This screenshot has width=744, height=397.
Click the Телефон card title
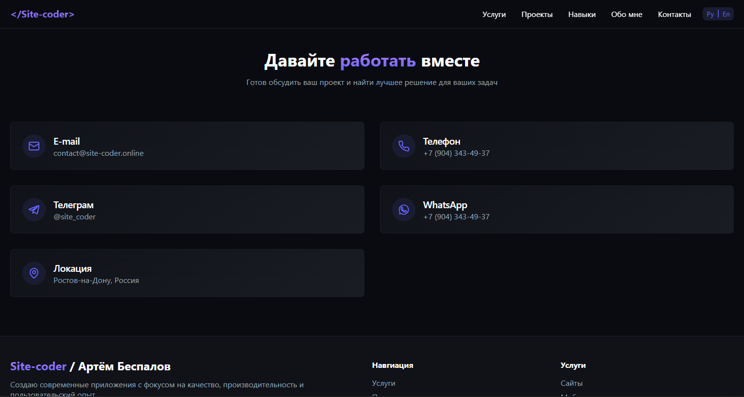click(x=442, y=141)
